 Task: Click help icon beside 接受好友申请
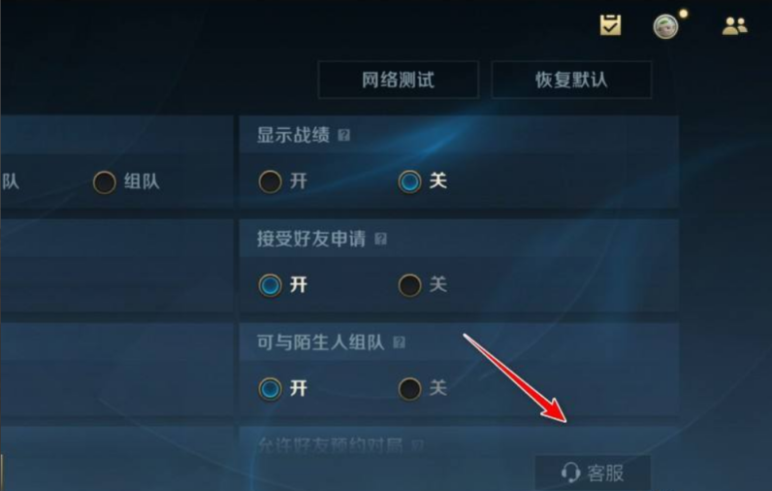click(x=380, y=239)
